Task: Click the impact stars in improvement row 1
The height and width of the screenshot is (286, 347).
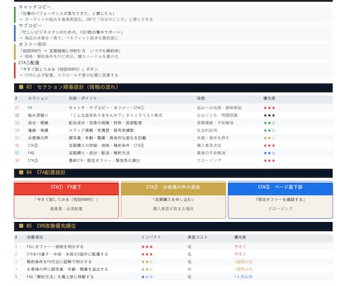Action: [x=147, y=247]
